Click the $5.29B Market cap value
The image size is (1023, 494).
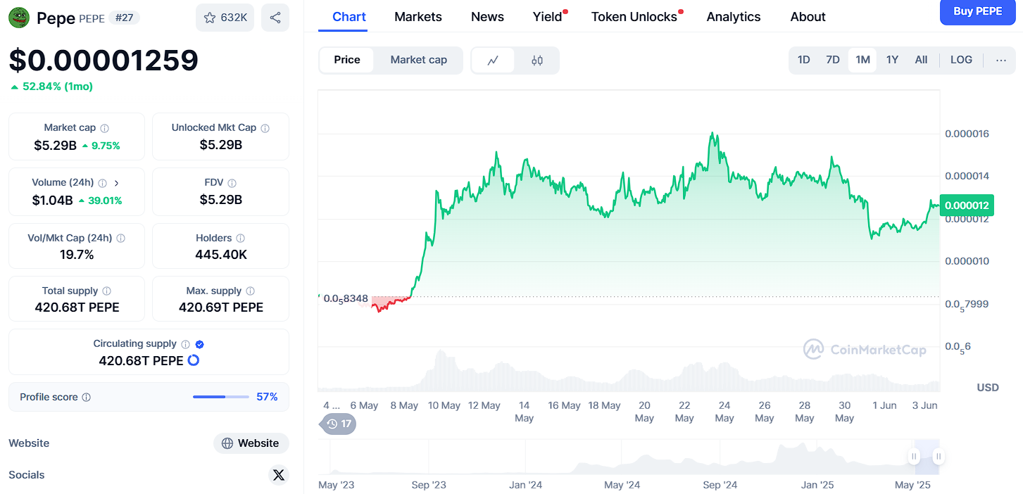coord(55,146)
